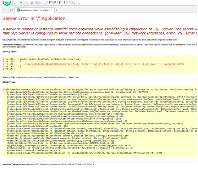This screenshot has height=169, width=198.
Task: Click the 'NBearLite.Database.DoLoadDataSet' +366 line
Action: coord(68,136)
